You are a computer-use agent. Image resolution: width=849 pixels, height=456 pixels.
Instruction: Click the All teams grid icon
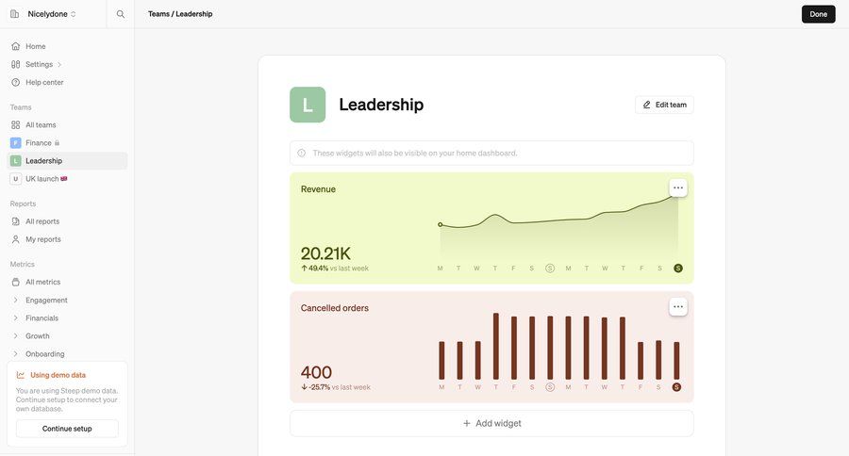(16, 125)
